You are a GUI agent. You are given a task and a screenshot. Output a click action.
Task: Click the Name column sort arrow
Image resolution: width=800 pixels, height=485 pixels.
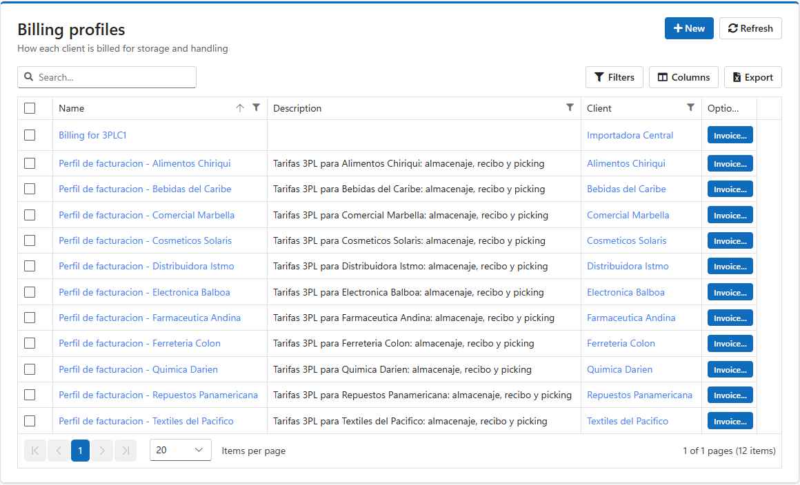pos(240,108)
